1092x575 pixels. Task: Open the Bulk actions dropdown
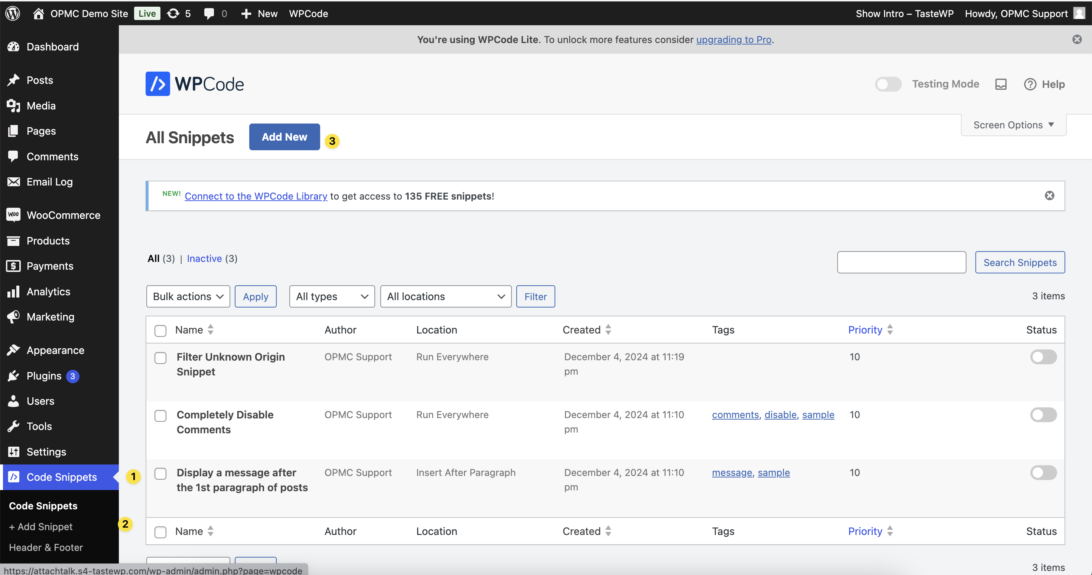[188, 296]
